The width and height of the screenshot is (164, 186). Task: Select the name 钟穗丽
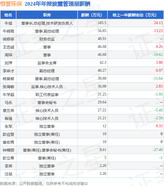(8, 150)
